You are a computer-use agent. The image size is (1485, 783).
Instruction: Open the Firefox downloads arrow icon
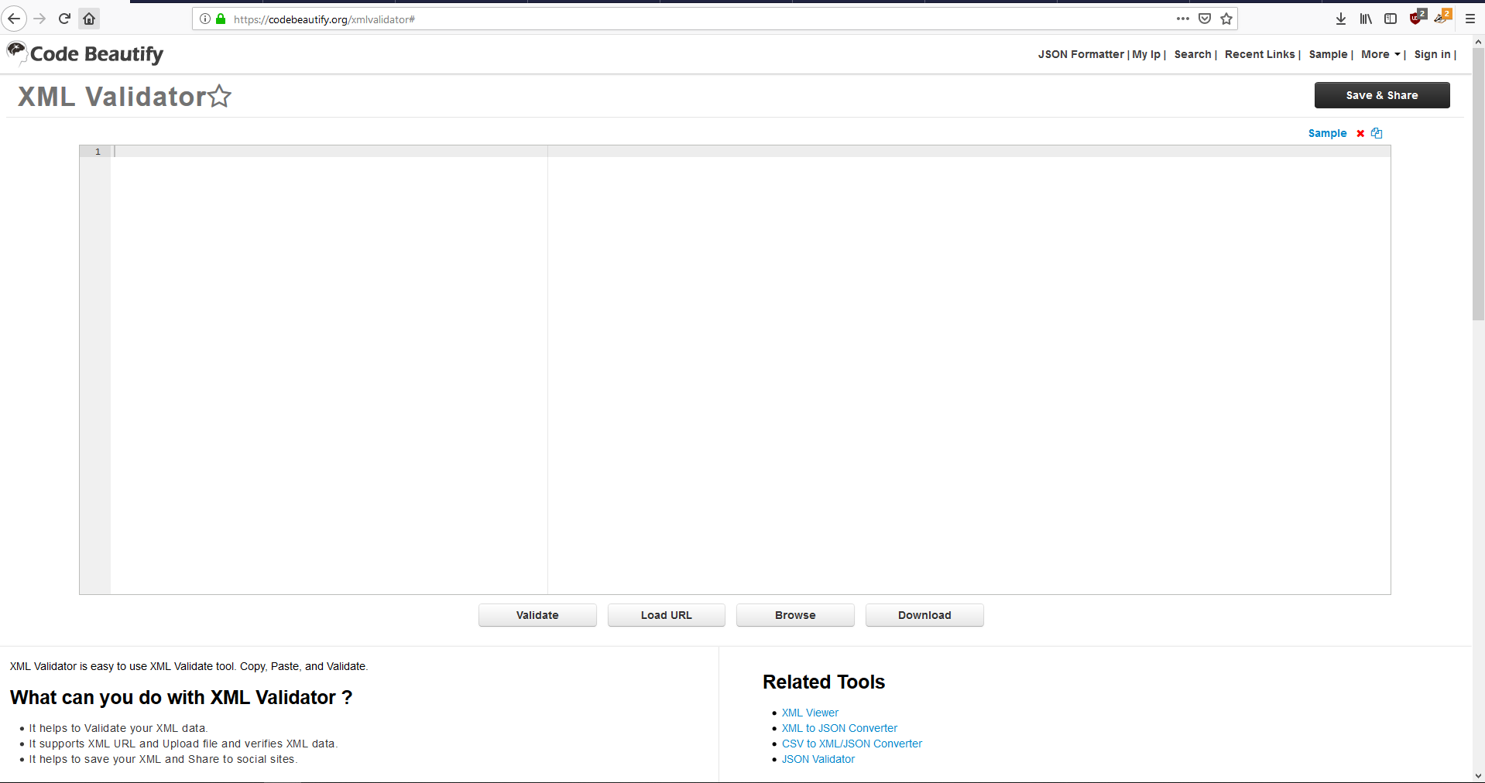coord(1341,19)
